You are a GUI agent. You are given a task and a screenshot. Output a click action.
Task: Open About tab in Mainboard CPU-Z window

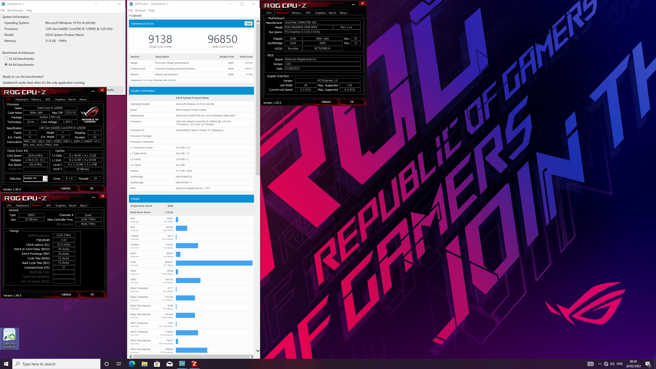pyautogui.click(x=343, y=13)
